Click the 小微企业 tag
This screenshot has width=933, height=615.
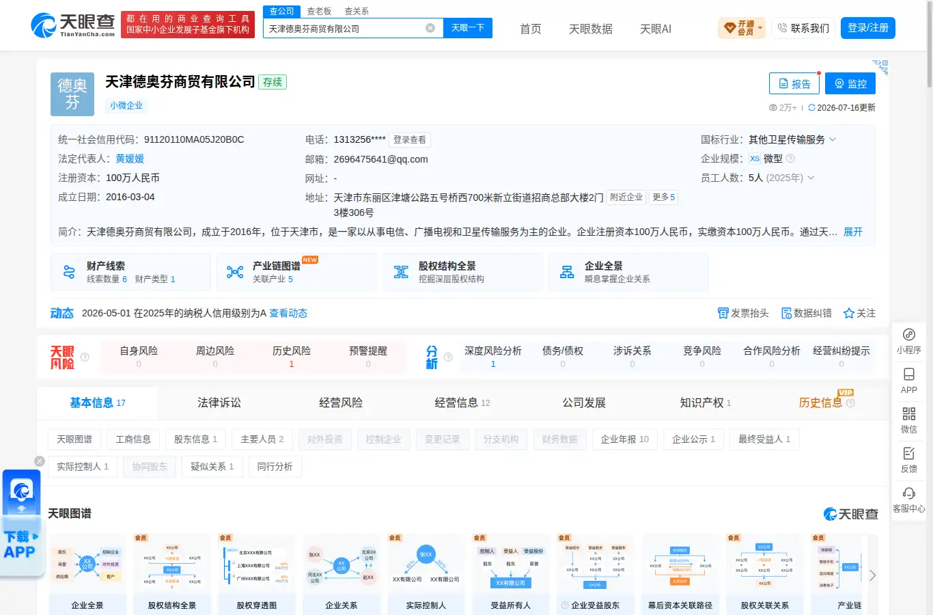pyautogui.click(x=126, y=105)
